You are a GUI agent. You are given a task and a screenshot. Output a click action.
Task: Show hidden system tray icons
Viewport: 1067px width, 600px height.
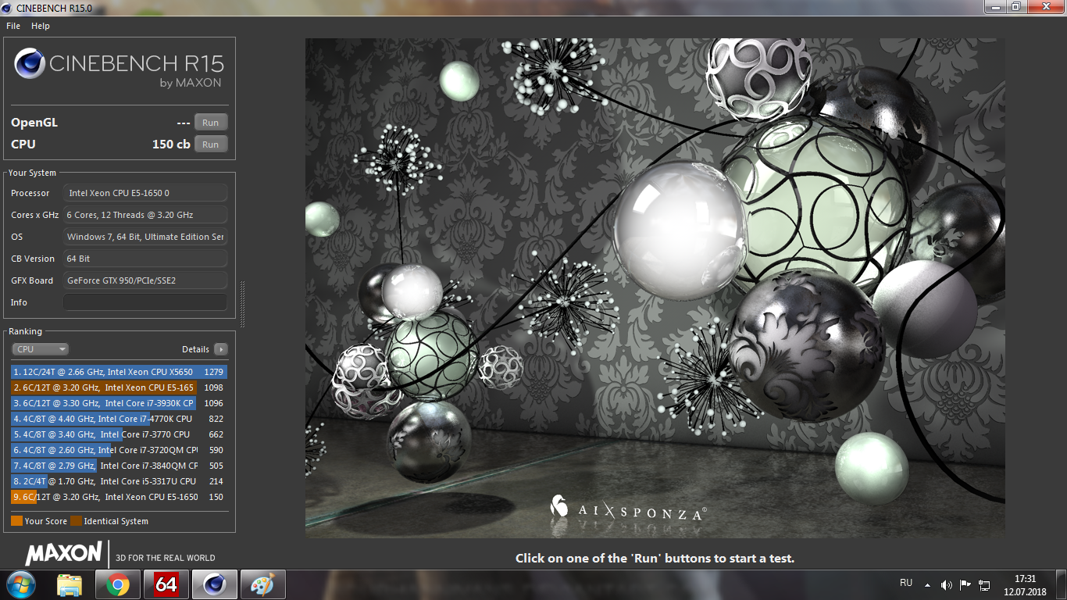pyautogui.click(x=927, y=584)
